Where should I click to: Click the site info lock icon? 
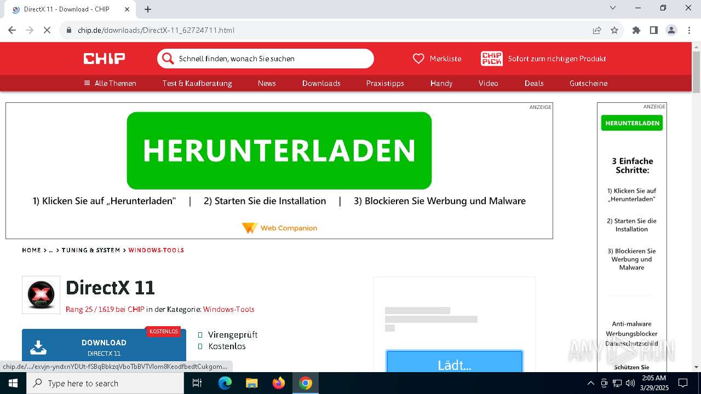point(68,30)
